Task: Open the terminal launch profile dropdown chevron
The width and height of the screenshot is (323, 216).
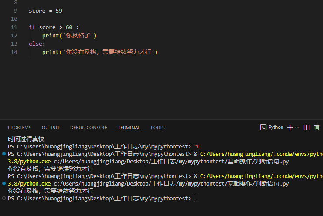Action: 297,128
